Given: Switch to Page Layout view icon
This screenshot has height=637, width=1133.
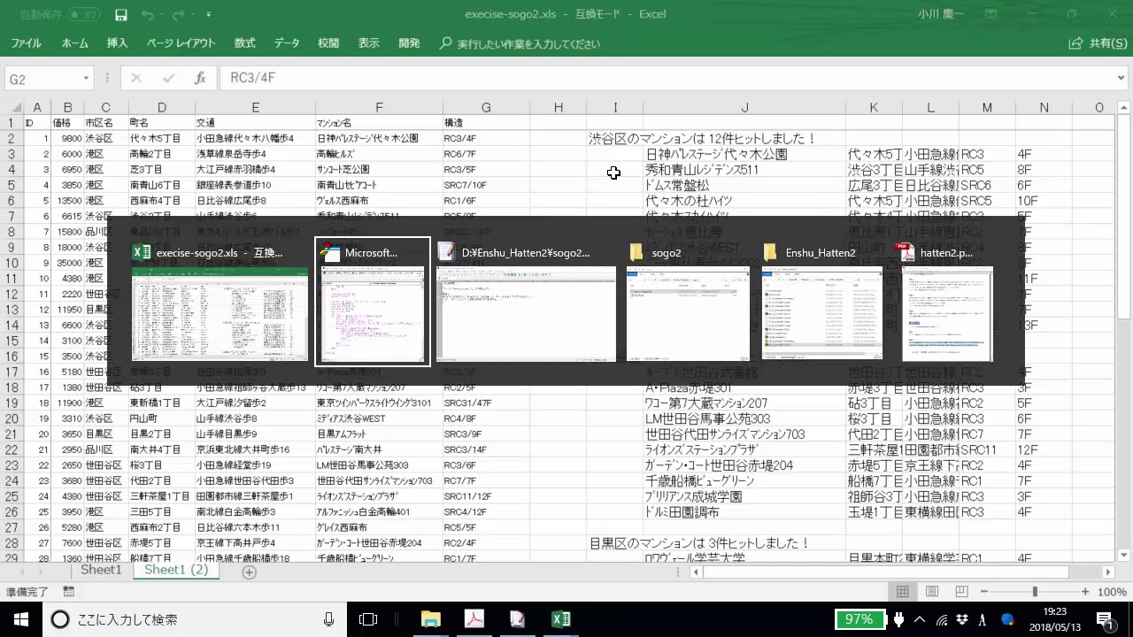Looking at the screenshot, I should click(x=932, y=592).
